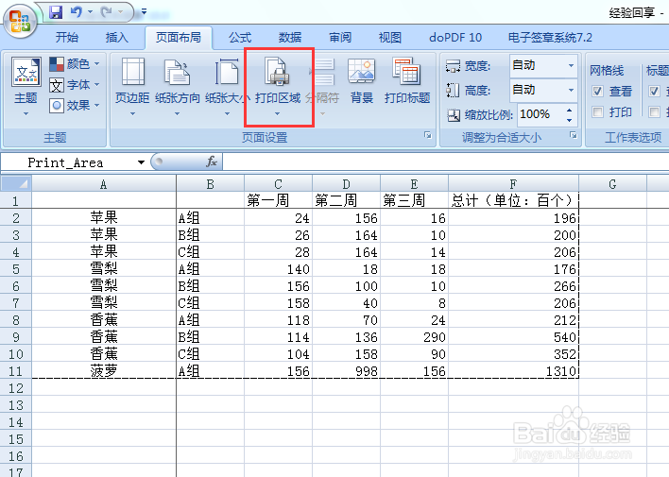
Task: Toggle Gridlines Print (打印) checkbox
Action: (x=597, y=111)
